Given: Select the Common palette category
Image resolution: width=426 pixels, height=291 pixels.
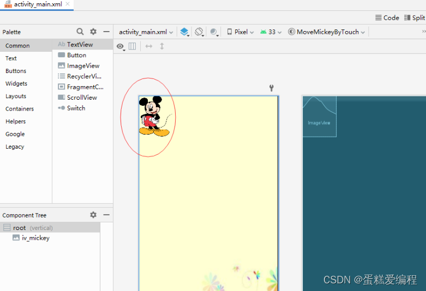Looking at the screenshot, I should pyautogui.click(x=26, y=46).
